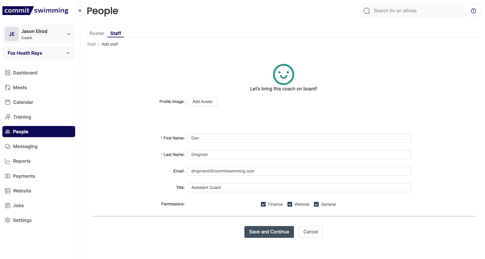Viewport: 485px width, 259px height.
Task: Click the Calendar icon in sidebar
Action: coord(8,102)
